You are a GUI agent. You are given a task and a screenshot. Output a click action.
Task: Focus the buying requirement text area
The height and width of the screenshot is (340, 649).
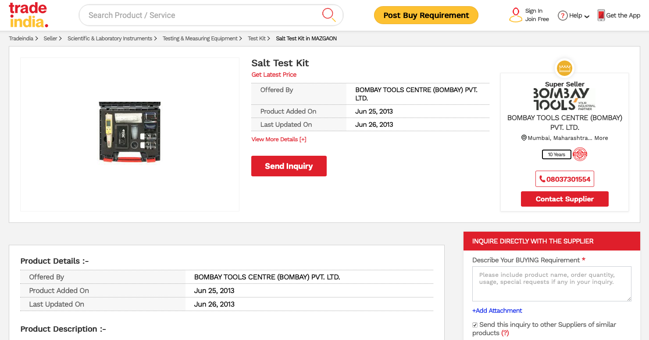point(552,283)
